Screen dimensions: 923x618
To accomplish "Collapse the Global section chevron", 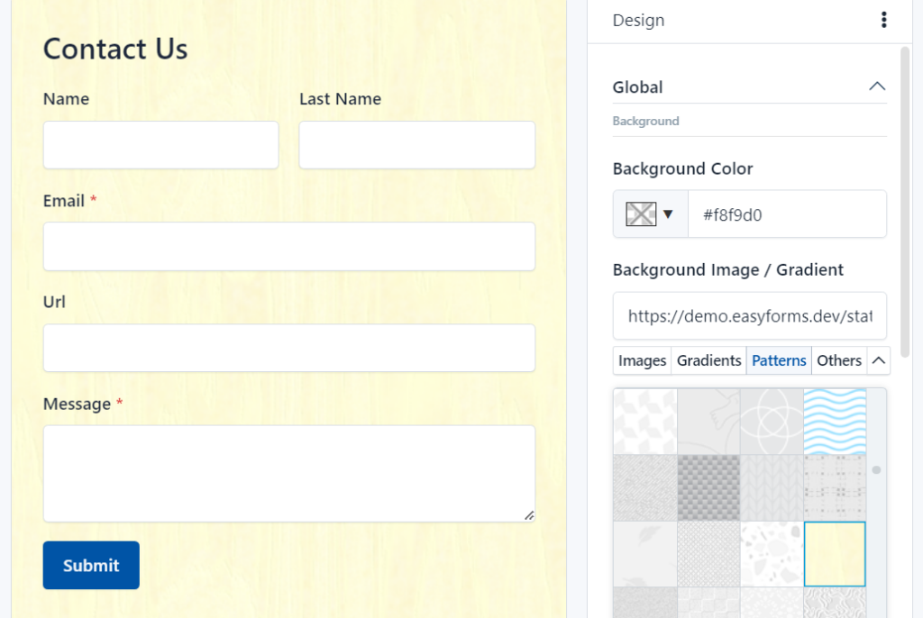I will (877, 86).
